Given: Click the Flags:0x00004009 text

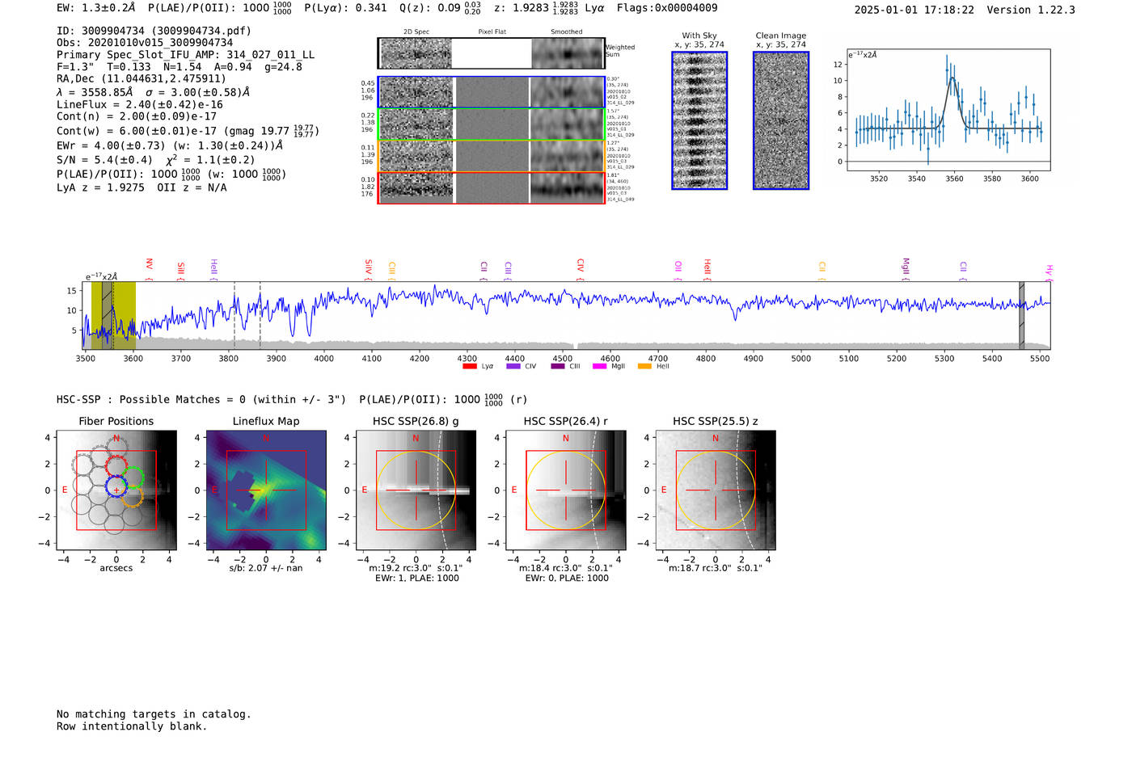Looking at the screenshot, I should [x=666, y=8].
